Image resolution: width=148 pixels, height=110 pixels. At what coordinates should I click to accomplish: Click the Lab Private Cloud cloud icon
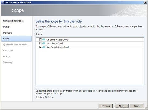point(44,43)
